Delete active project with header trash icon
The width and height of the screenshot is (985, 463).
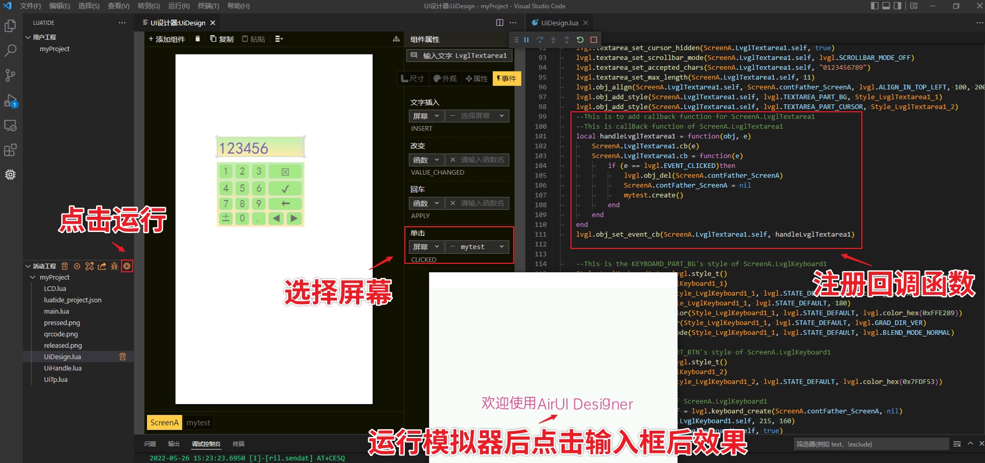65,266
